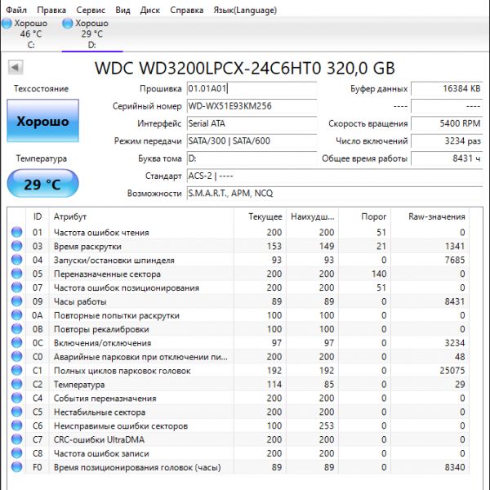Screen dimensions: 490x490
Task: Click the 29 °C temperature button
Action: (x=42, y=184)
